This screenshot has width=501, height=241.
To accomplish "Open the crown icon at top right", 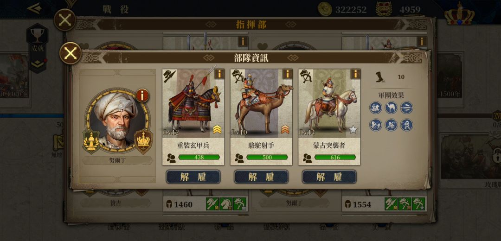I will [x=460, y=14].
